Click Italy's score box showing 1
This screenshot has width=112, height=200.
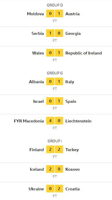click(x=59, y=81)
